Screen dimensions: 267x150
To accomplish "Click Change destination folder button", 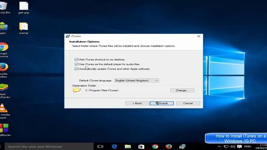I will click(182, 90).
